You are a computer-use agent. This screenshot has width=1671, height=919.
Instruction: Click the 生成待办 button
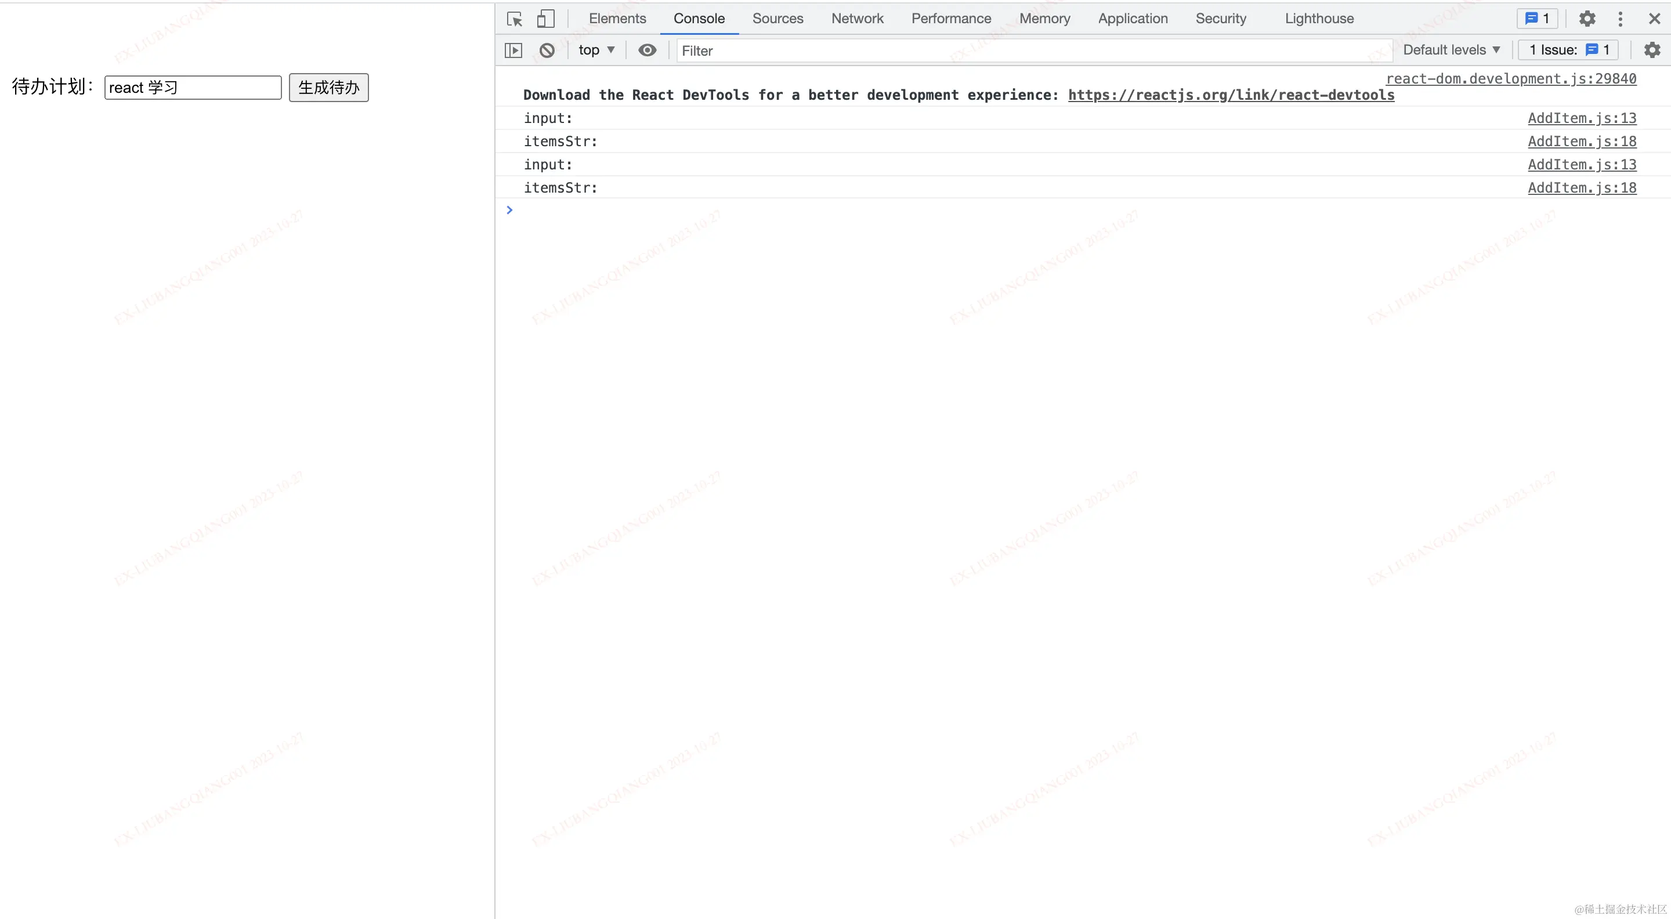coord(328,88)
